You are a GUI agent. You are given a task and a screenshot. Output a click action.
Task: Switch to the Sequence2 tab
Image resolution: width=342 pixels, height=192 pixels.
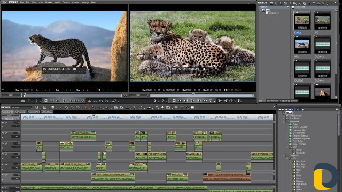click(x=20, y=112)
